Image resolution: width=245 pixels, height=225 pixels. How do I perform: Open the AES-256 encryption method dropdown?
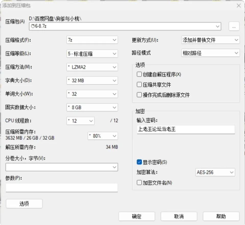coord(215,172)
